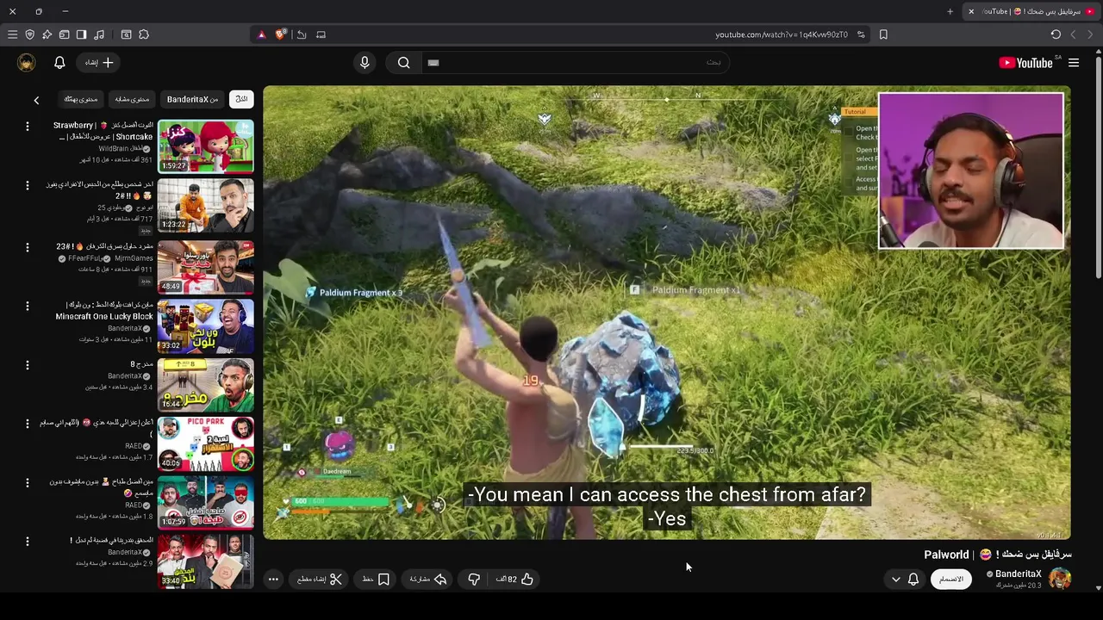1103x620 pixels.
Task: Open the YouTube account avatar menu
Action: click(27, 62)
